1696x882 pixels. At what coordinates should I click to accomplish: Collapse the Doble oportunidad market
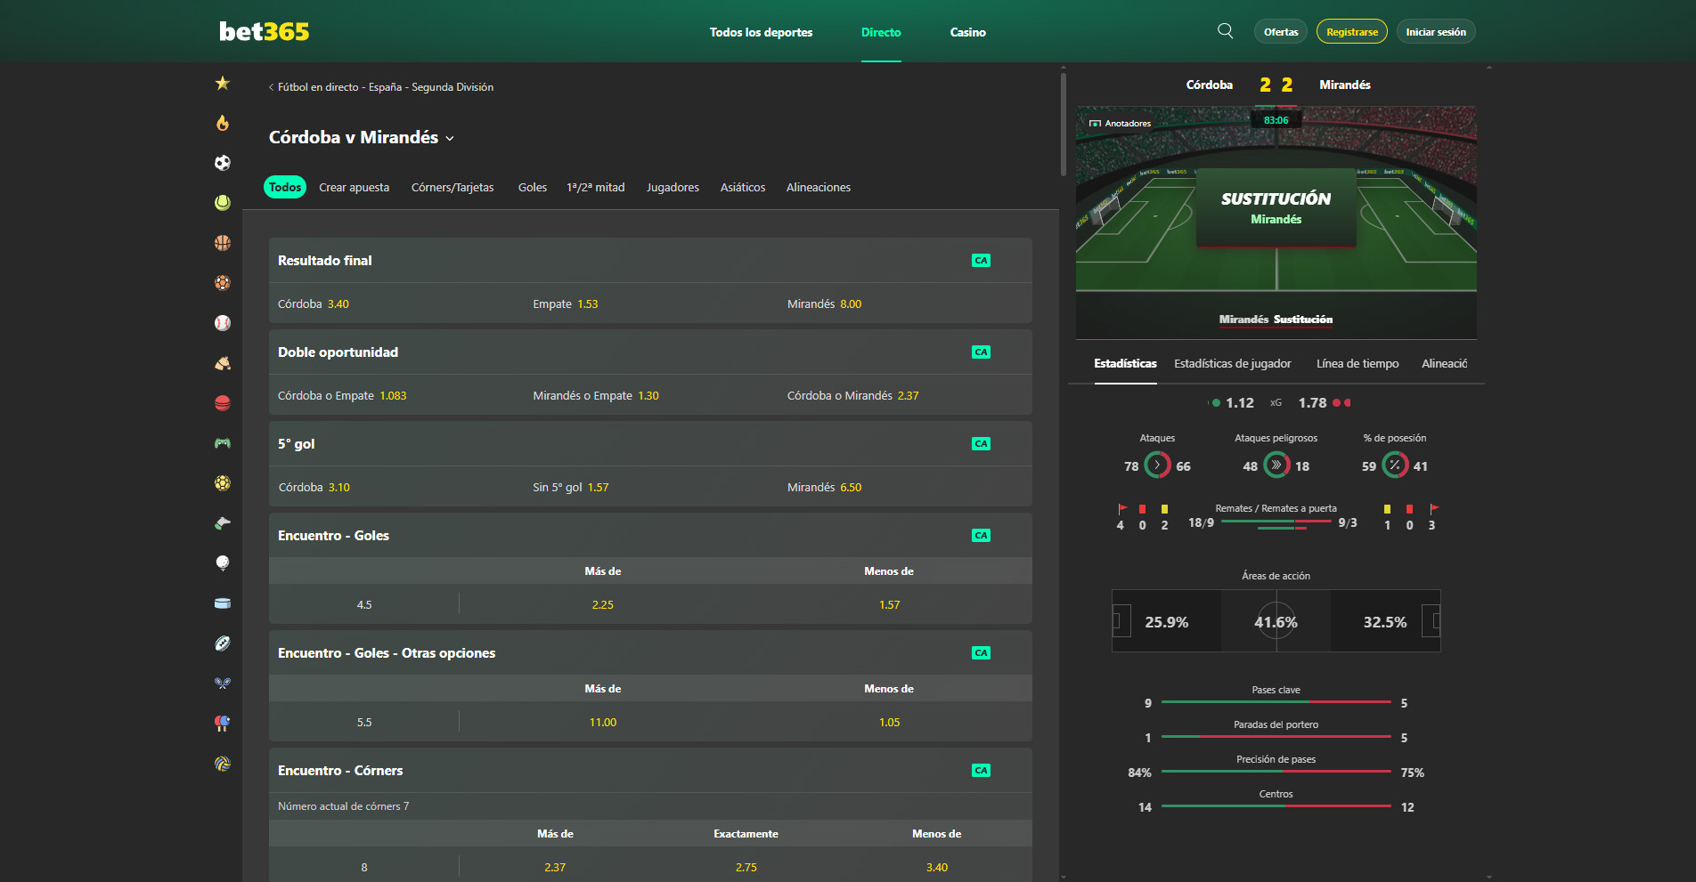point(650,352)
